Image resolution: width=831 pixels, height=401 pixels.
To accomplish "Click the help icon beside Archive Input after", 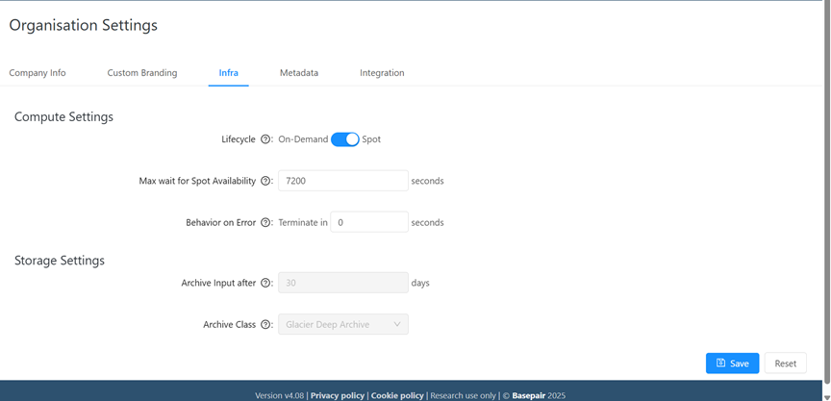I will [x=265, y=284].
